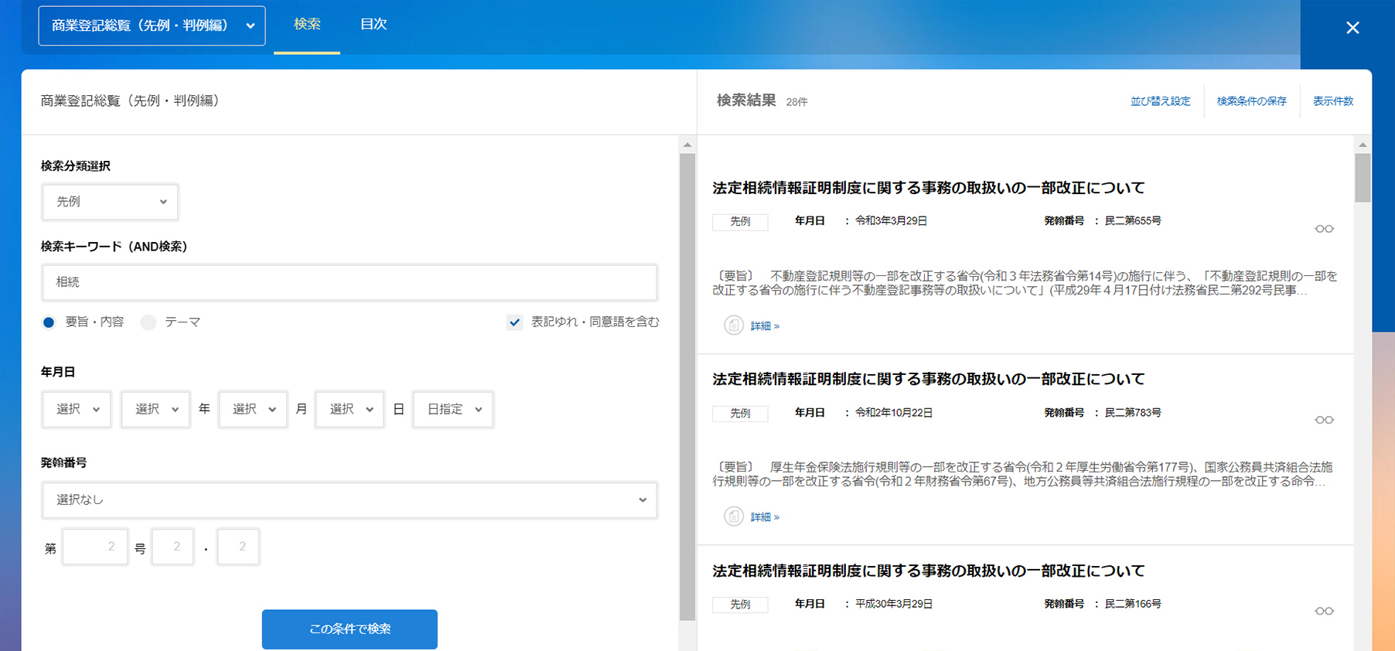This screenshot has width=1395, height=651.
Task: Expand the 発翰番号 選択なし dropdown
Action: 350,500
